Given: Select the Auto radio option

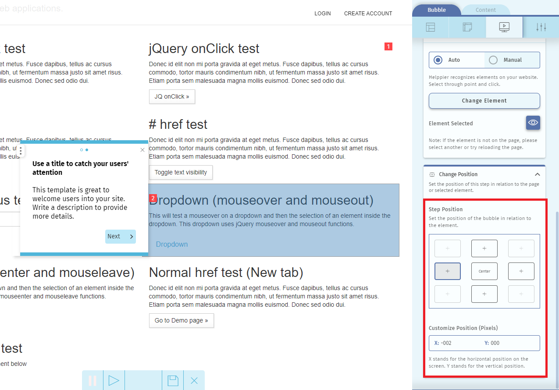Looking at the screenshot, I should (x=438, y=60).
